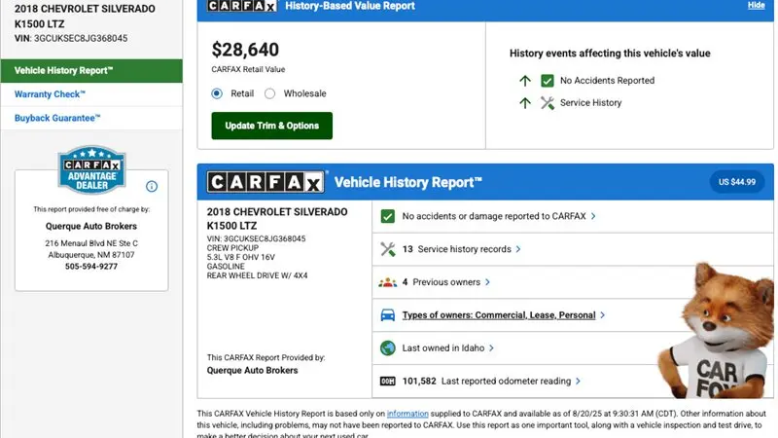Click the globe icon beside Last owned in Idaho
The image size is (778, 438).
[387, 348]
